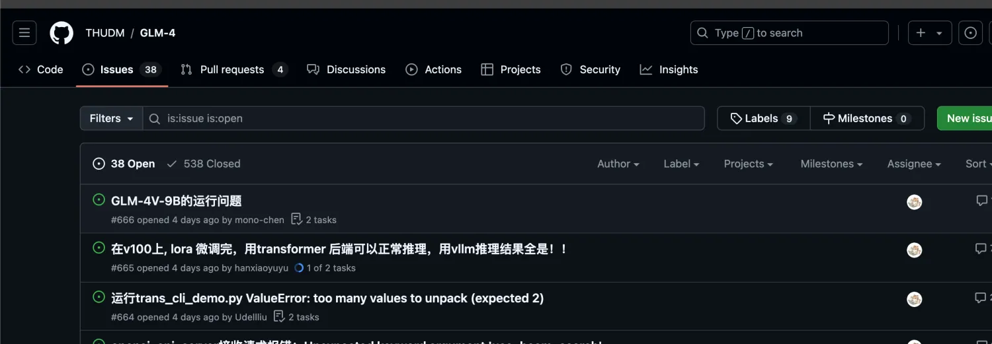Click the magnifier icon in the issue filter field

[155, 119]
